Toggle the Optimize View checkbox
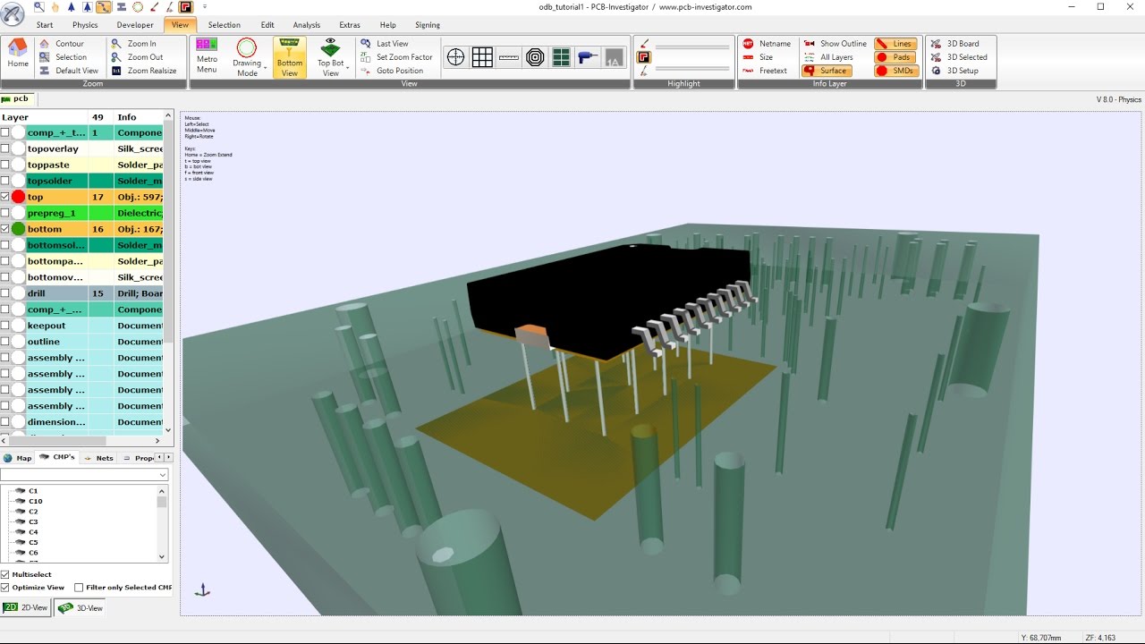The height and width of the screenshot is (644, 1145). (x=5, y=588)
